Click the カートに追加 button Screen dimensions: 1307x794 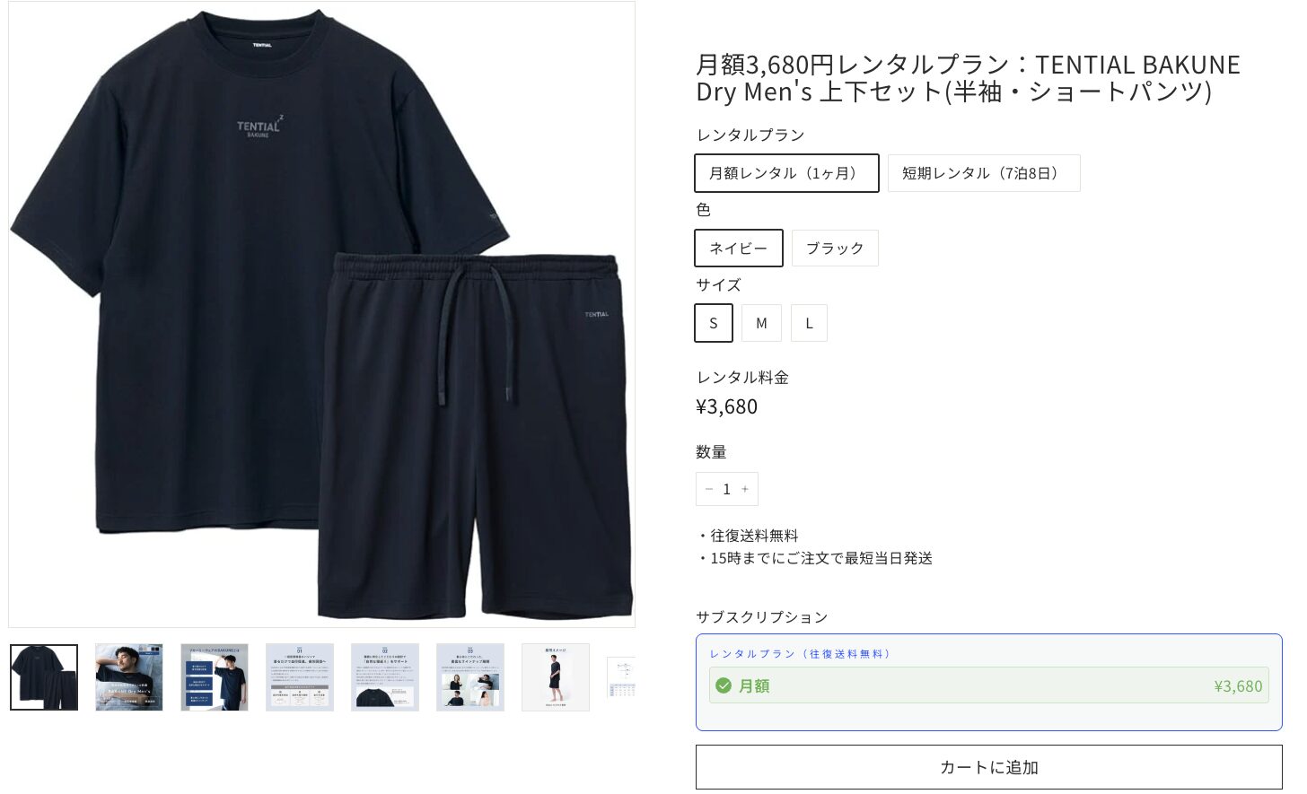tap(989, 768)
